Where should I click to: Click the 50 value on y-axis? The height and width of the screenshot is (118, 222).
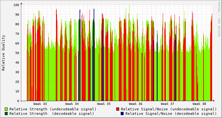[x=17, y=53]
